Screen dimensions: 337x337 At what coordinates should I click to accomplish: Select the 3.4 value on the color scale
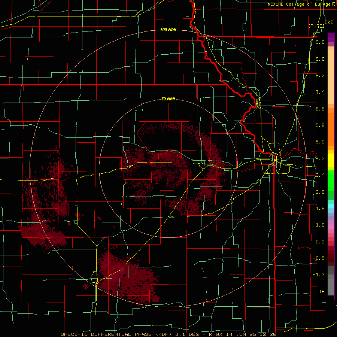(320, 175)
